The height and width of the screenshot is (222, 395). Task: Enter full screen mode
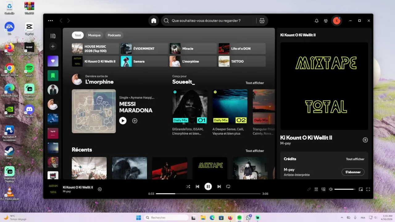tap(368, 189)
